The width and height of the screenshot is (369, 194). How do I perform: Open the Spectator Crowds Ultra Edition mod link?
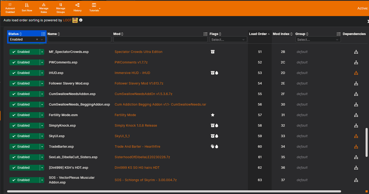(138, 52)
